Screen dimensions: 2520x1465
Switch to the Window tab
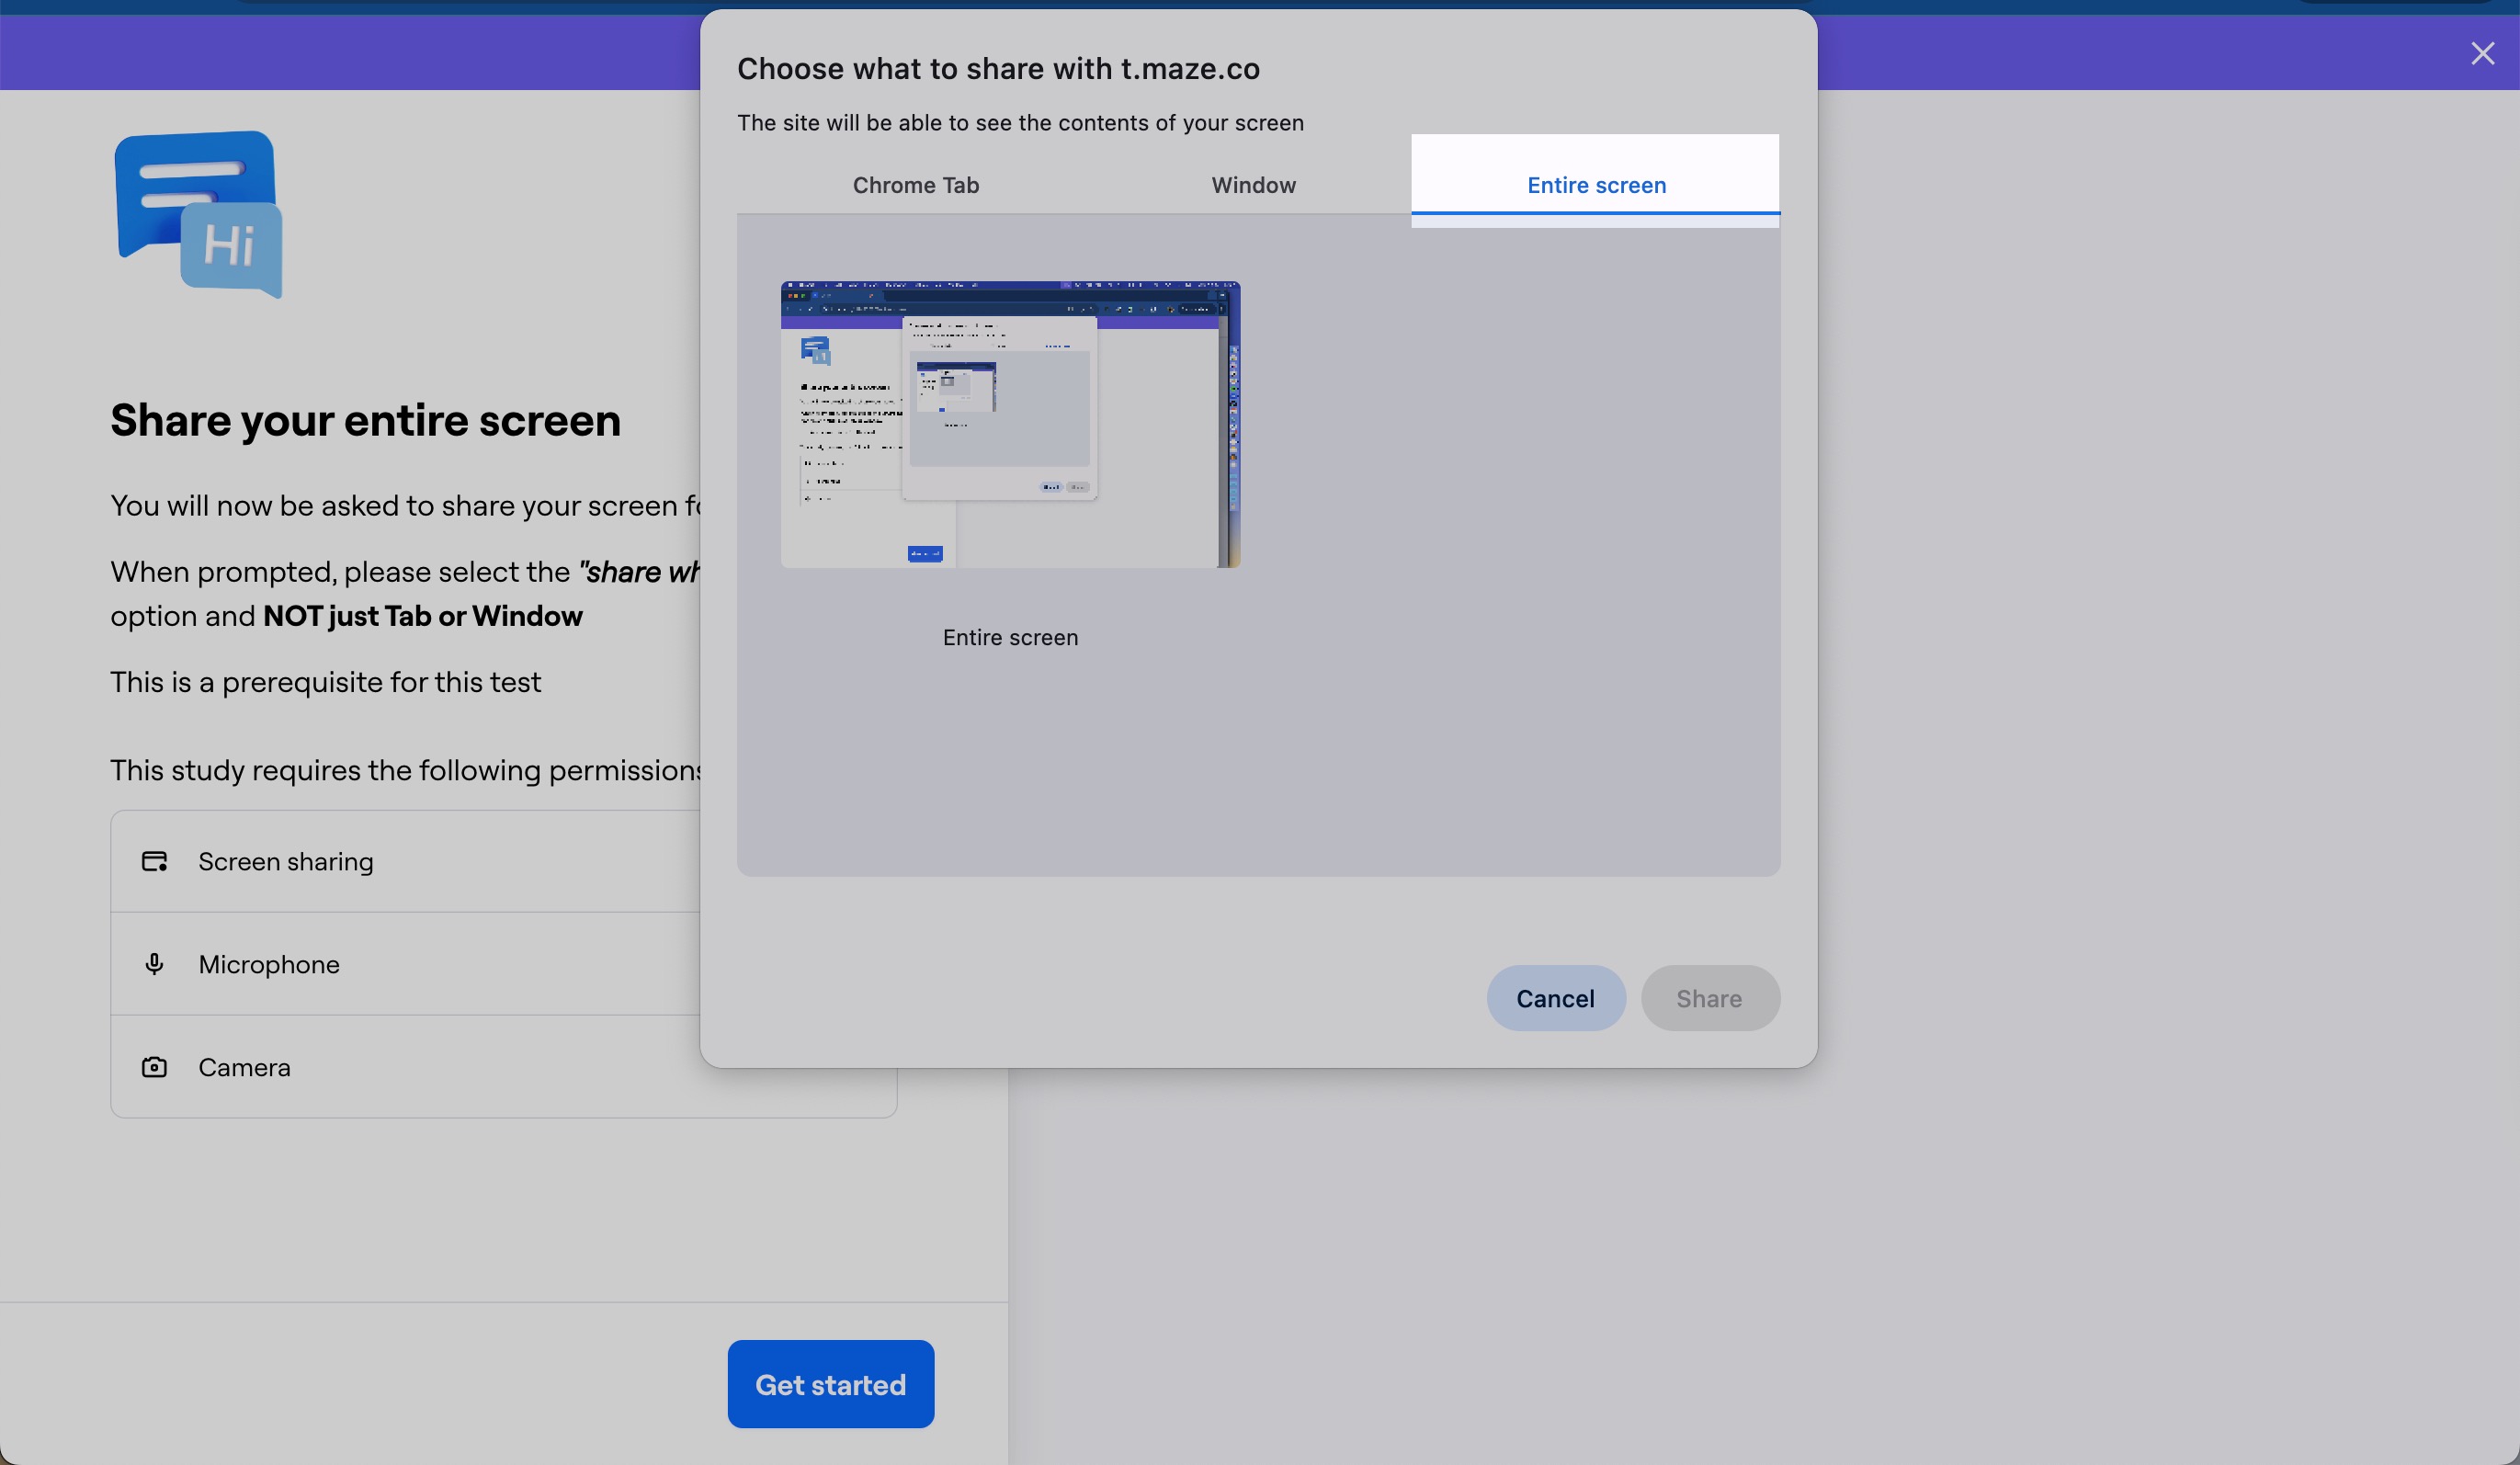pyautogui.click(x=1253, y=185)
